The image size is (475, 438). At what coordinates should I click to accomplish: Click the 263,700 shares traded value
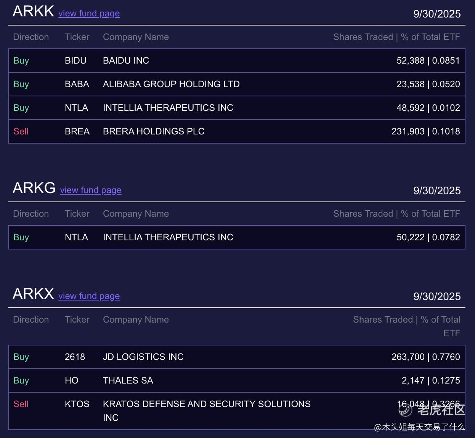(408, 357)
